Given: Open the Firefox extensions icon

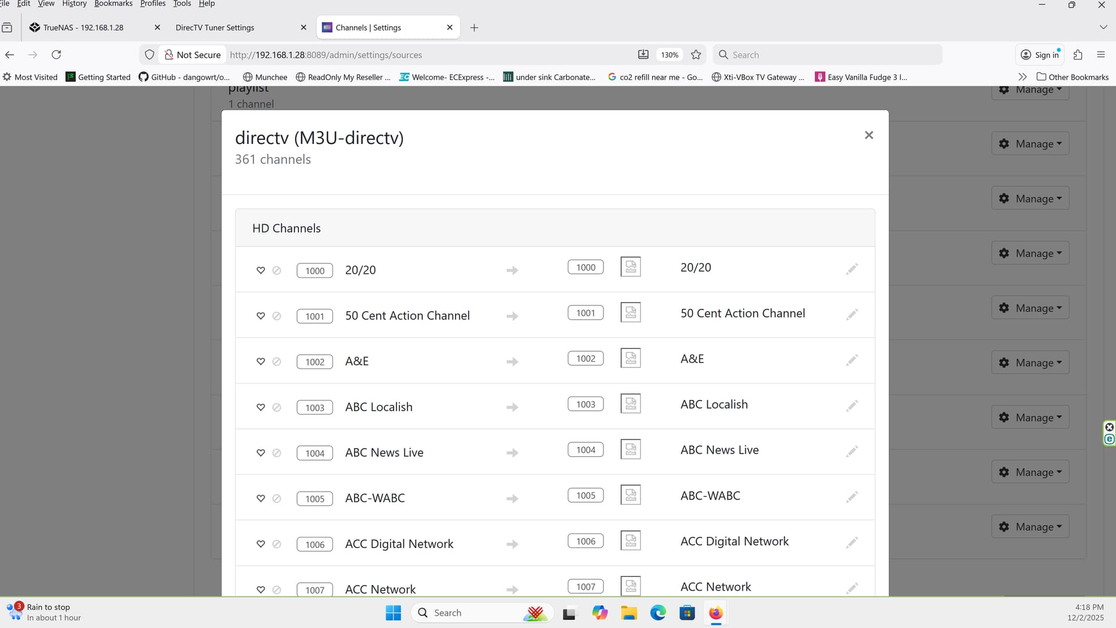Looking at the screenshot, I should coord(1078,55).
